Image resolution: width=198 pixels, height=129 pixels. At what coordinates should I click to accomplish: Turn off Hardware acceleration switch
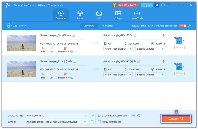182,26
